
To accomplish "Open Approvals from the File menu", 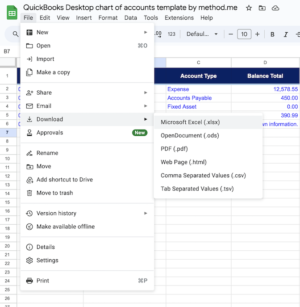I will (87, 133).
